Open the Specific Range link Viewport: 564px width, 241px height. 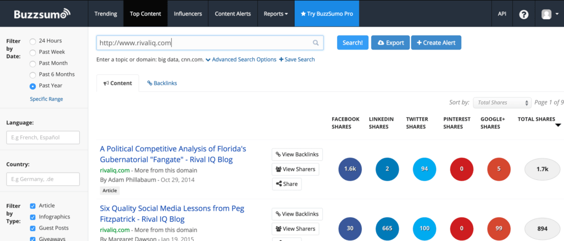click(46, 99)
